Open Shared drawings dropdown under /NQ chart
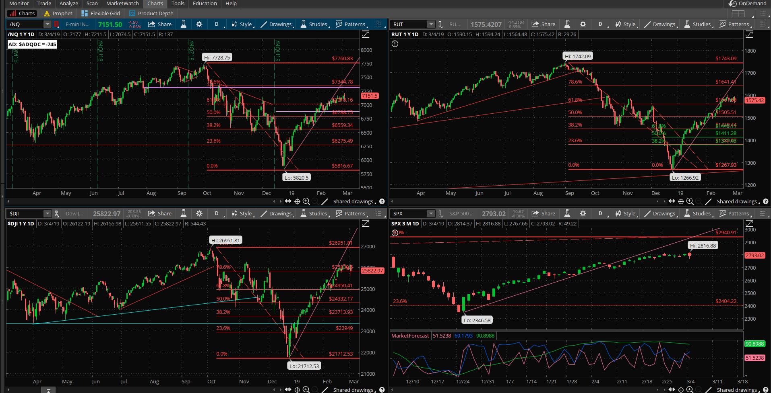 pyautogui.click(x=354, y=201)
